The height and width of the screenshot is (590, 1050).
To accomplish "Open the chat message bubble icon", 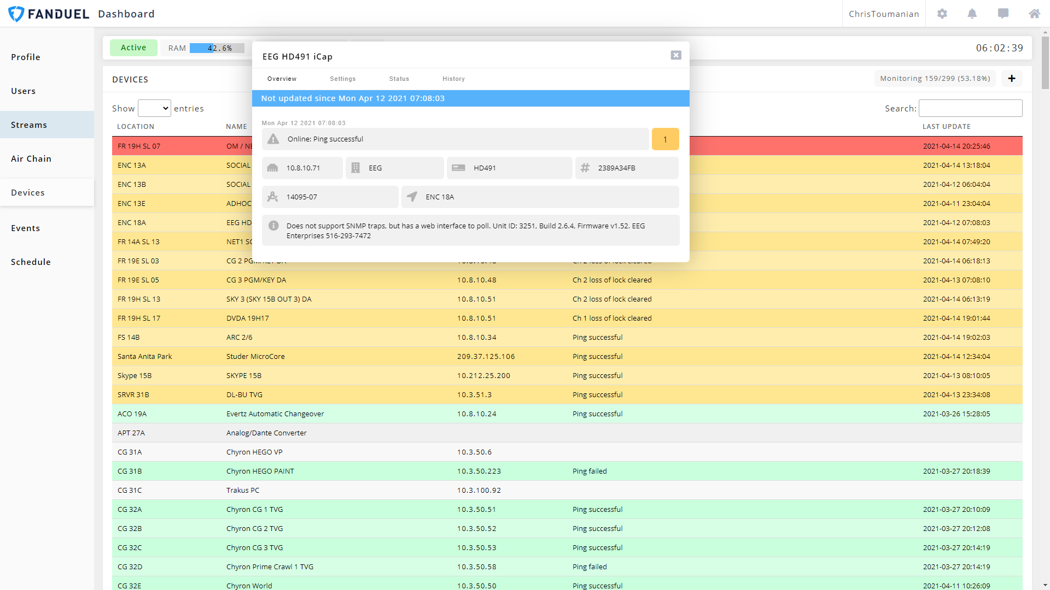I will pyautogui.click(x=1003, y=14).
